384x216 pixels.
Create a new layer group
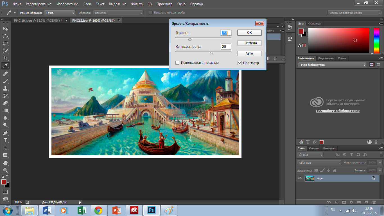tap(359, 202)
